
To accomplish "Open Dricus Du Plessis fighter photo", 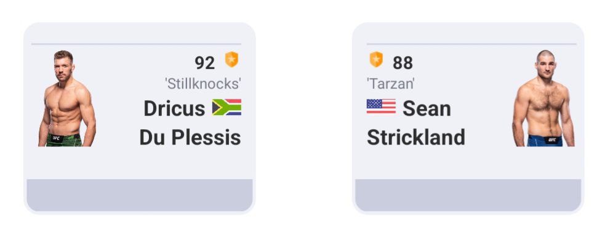I will [x=66, y=98].
